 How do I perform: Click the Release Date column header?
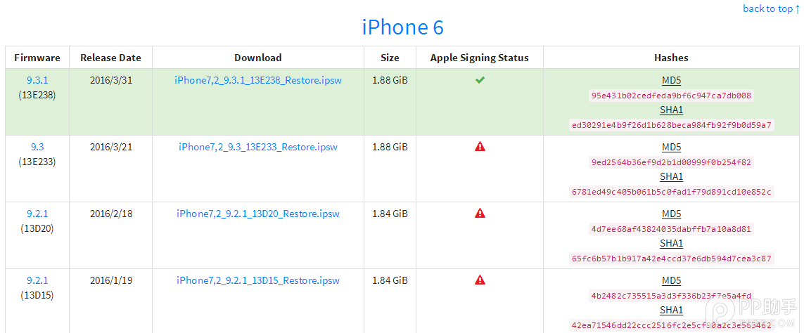pos(110,58)
